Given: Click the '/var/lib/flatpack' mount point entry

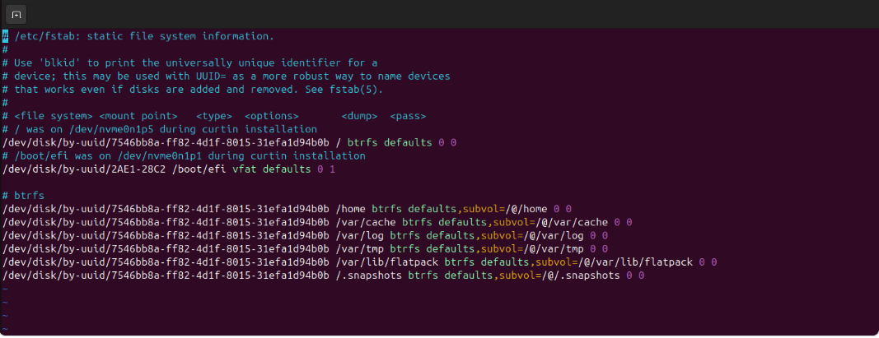Looking at the screenshot, I should [x=386, y=262].
